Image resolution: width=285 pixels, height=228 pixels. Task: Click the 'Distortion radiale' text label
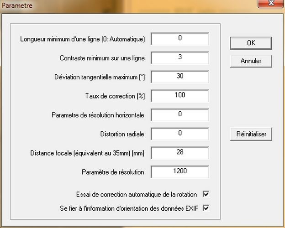point(122,134)
